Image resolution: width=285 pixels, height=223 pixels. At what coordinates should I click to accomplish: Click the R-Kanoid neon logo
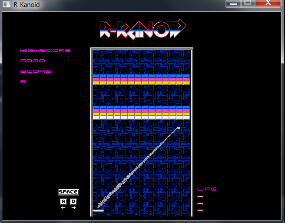click(142, 30)
